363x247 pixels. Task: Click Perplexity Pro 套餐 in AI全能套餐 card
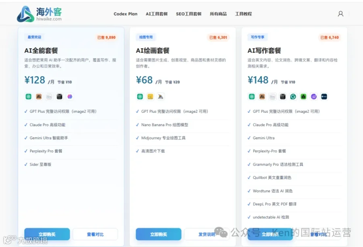click(46, 151)
